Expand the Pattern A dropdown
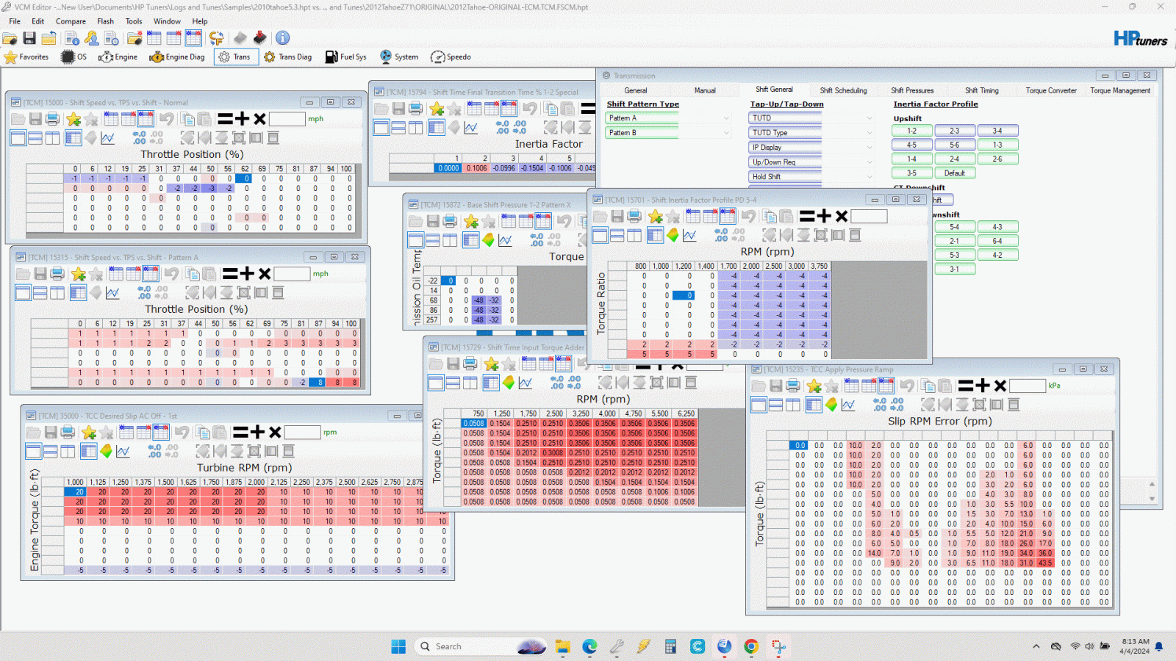This screenshot has width=1176, height=661. pos(726,118)
